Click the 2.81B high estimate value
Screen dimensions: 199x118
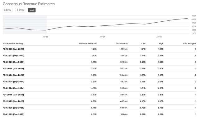click(161, 68)
